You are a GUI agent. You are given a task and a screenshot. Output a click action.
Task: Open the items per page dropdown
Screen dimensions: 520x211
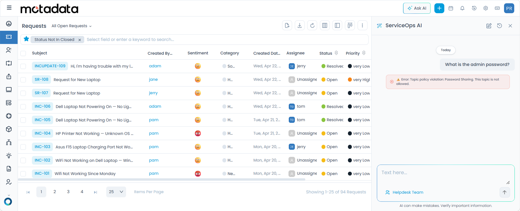pyautogui.click(x=116, y=192)
